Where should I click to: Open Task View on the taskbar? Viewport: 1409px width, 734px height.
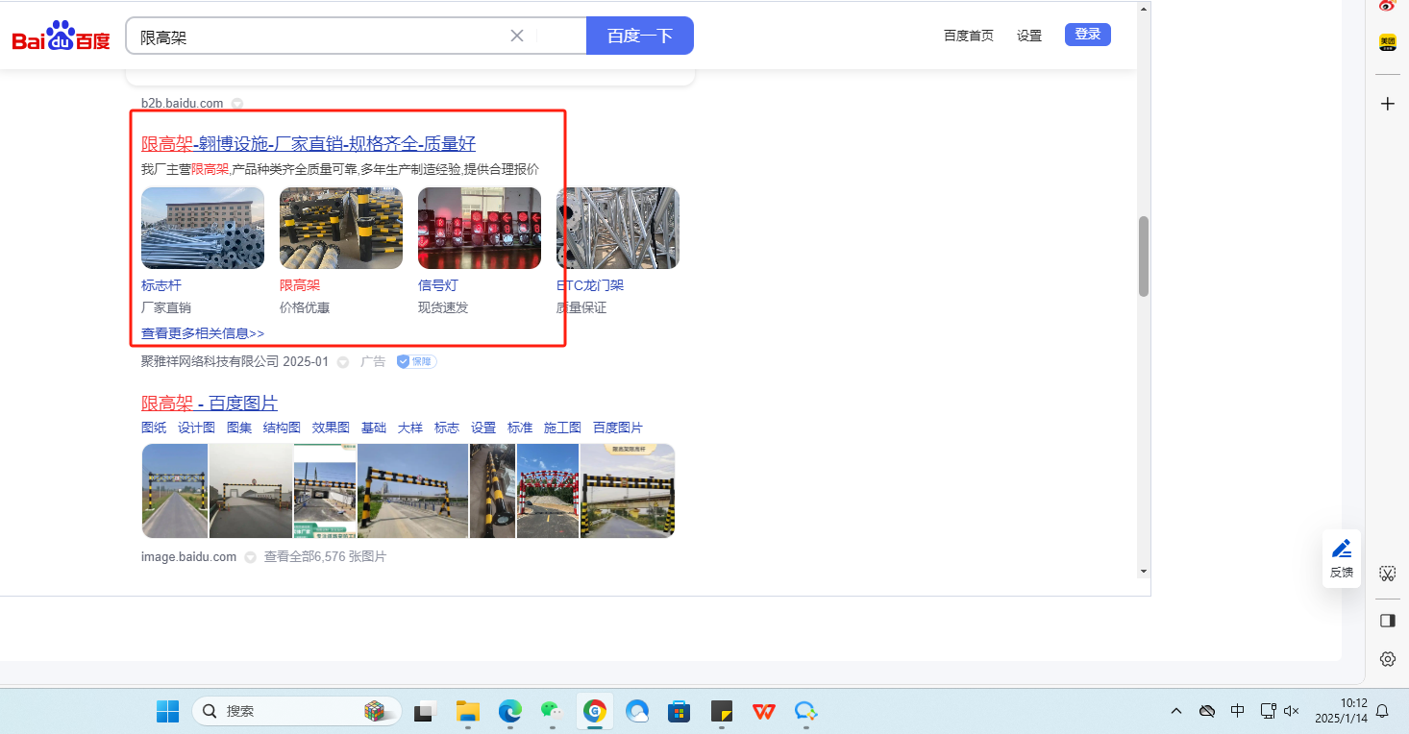pos(423,711)
